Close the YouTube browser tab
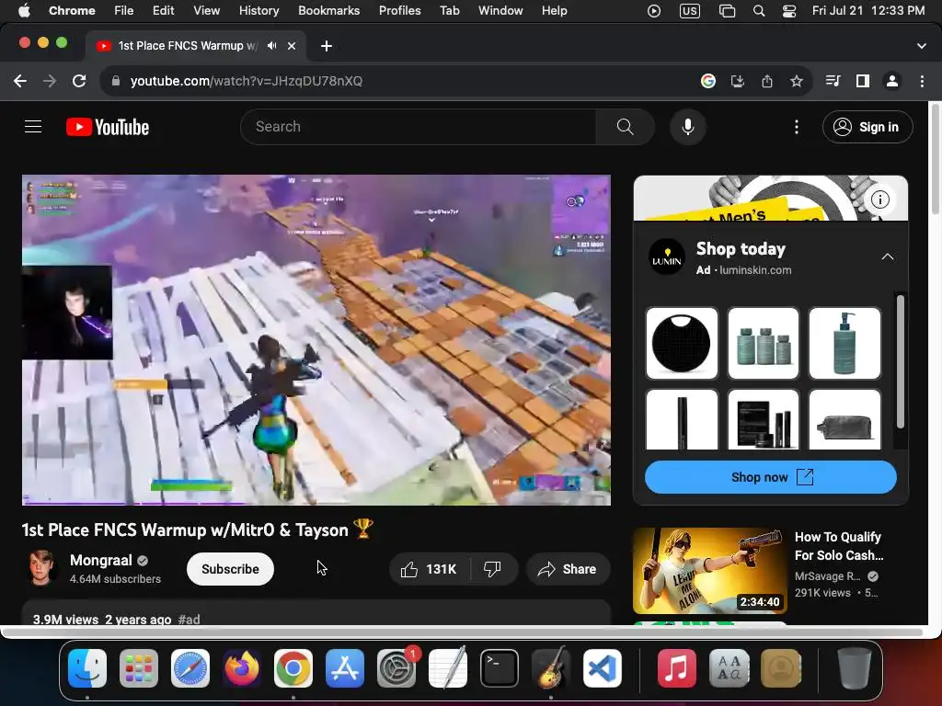 [292, 46]
